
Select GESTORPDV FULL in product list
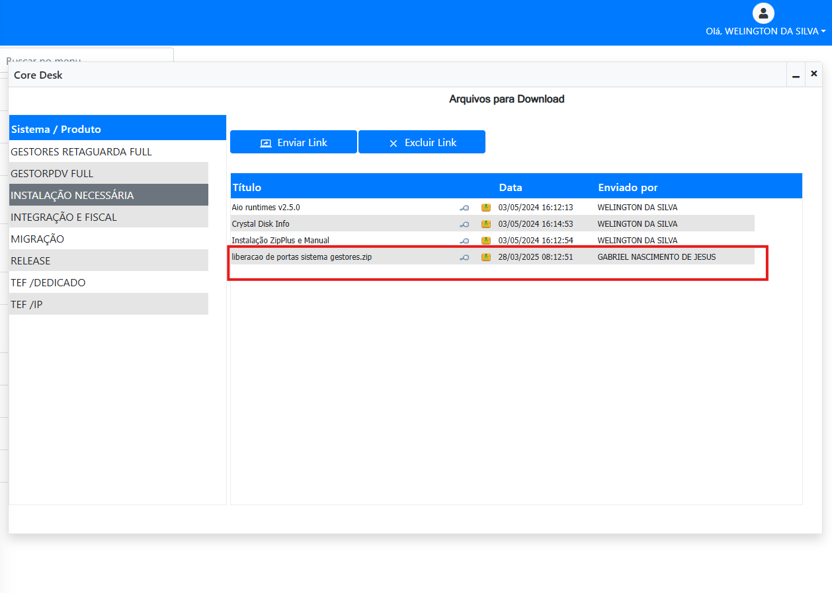tap(52, 173)
